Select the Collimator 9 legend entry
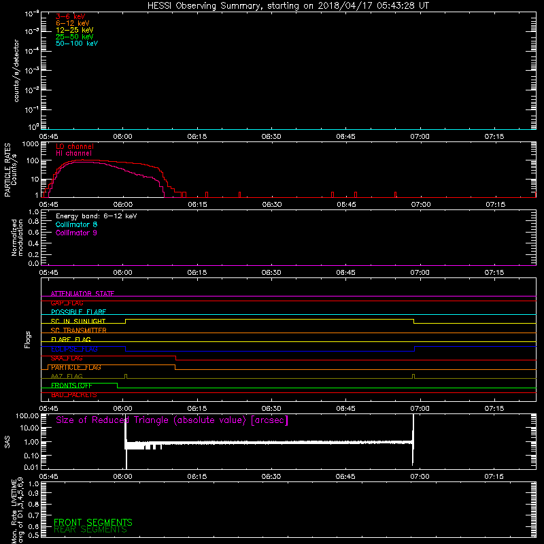 tap(76, 233)
